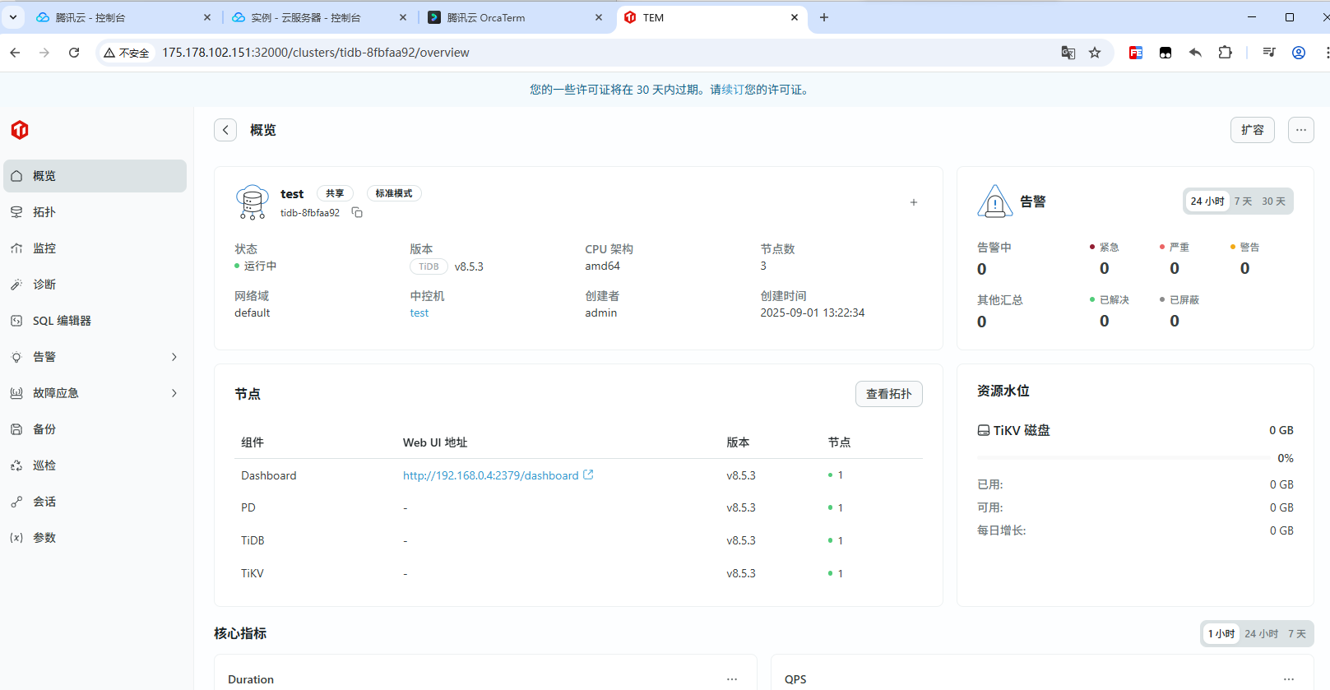Open the Dashboard Web UI link

pos(491,475)
